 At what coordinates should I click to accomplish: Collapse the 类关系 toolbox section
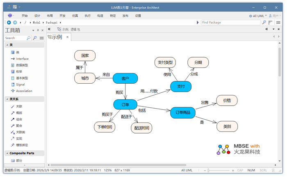(7, 99)
